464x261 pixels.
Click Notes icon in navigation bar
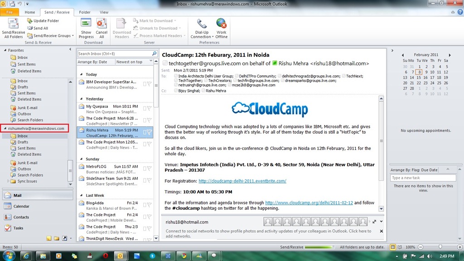[x=49, y=238]
